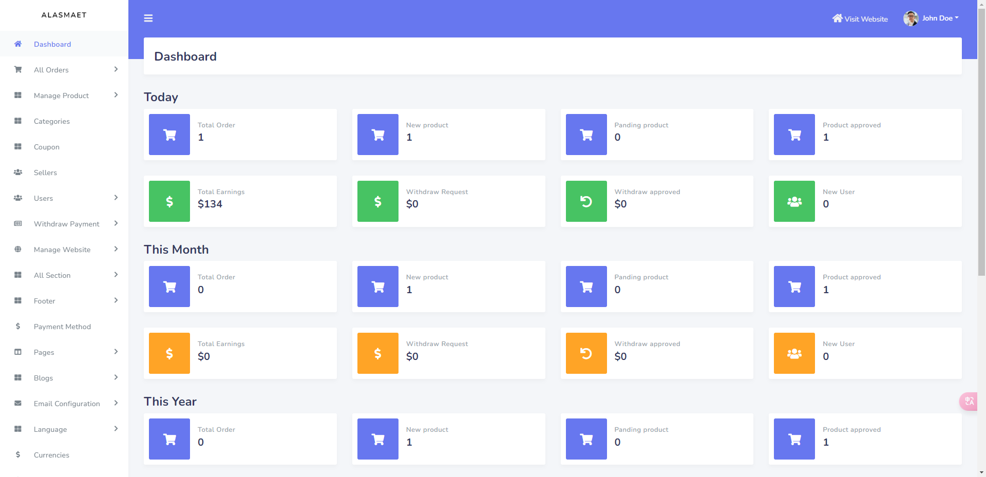Click John Doe's avatar picture
This screenshot has width=986, height=477.
pos(911,18)
